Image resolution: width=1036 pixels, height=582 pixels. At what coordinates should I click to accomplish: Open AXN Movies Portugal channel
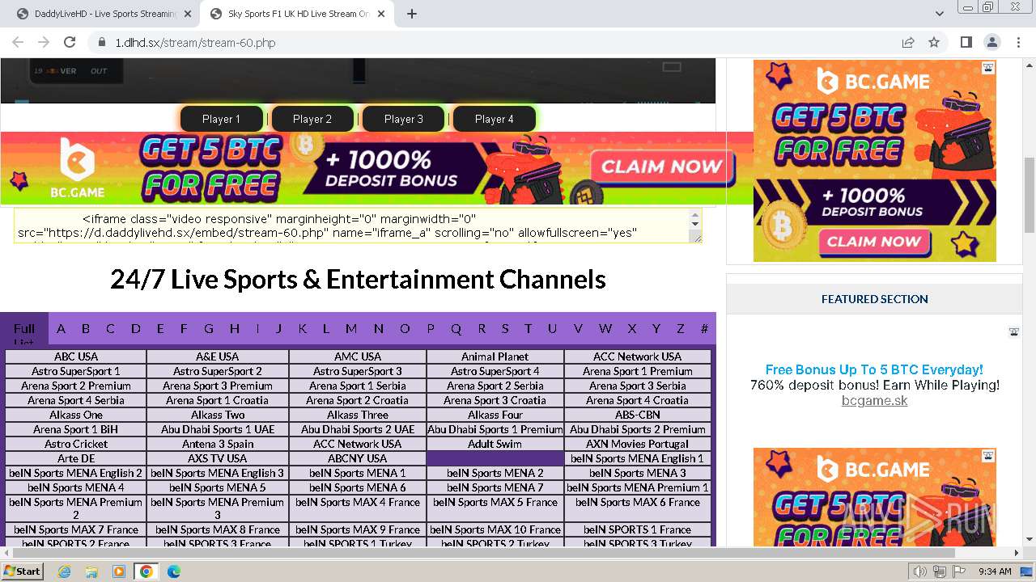[x=638, y=444]
